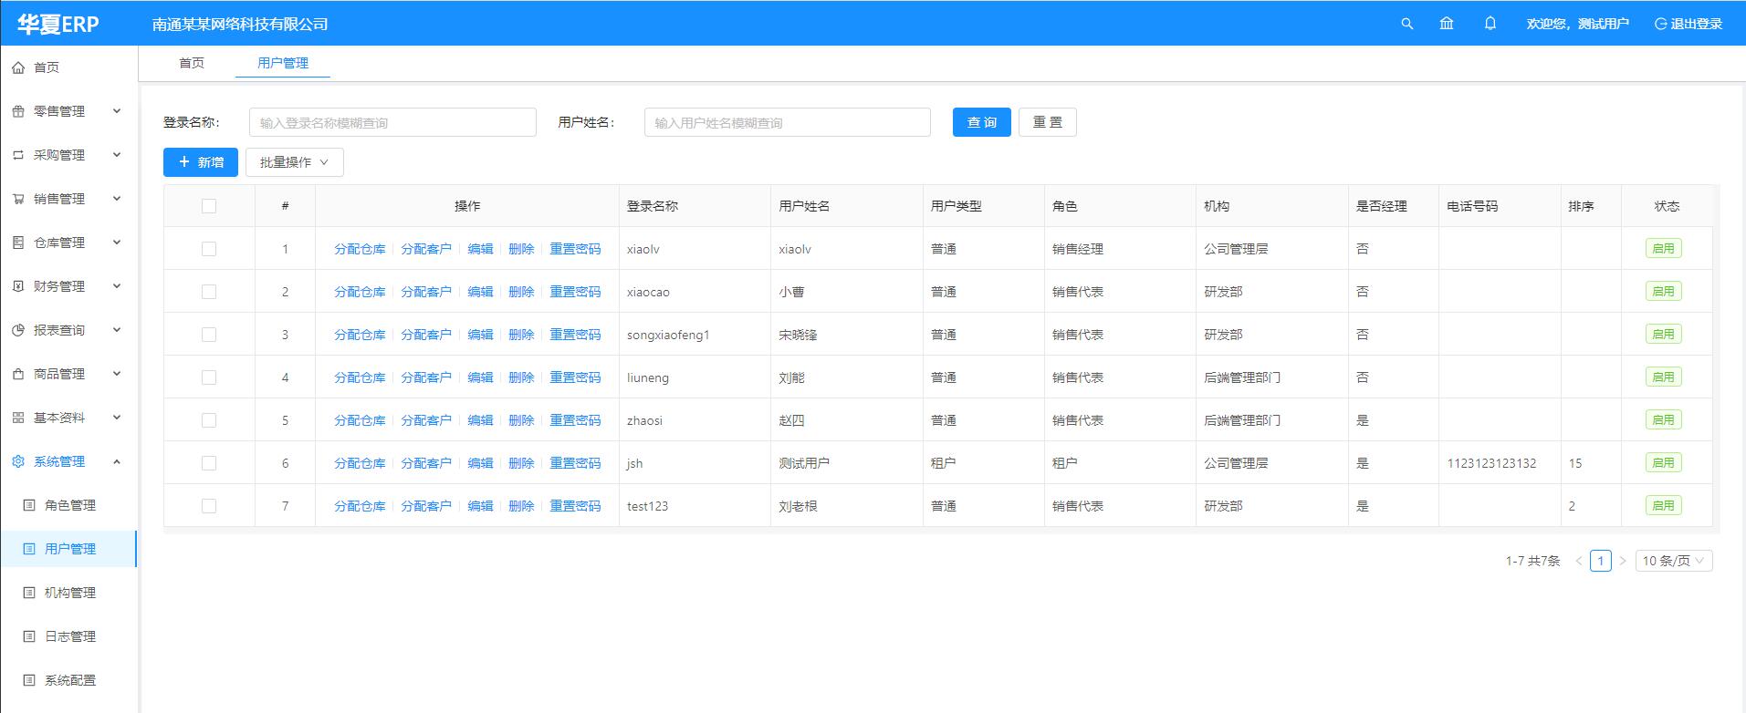Click the home icon beside 首页 in sidebar
This screenshot has height=713, width=1746.
tap(18, 67)
